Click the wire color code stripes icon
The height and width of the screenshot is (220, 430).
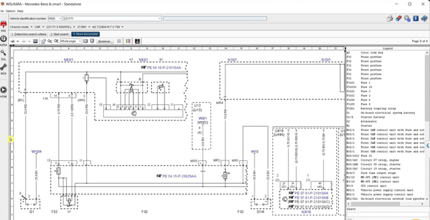click(128, 41)
